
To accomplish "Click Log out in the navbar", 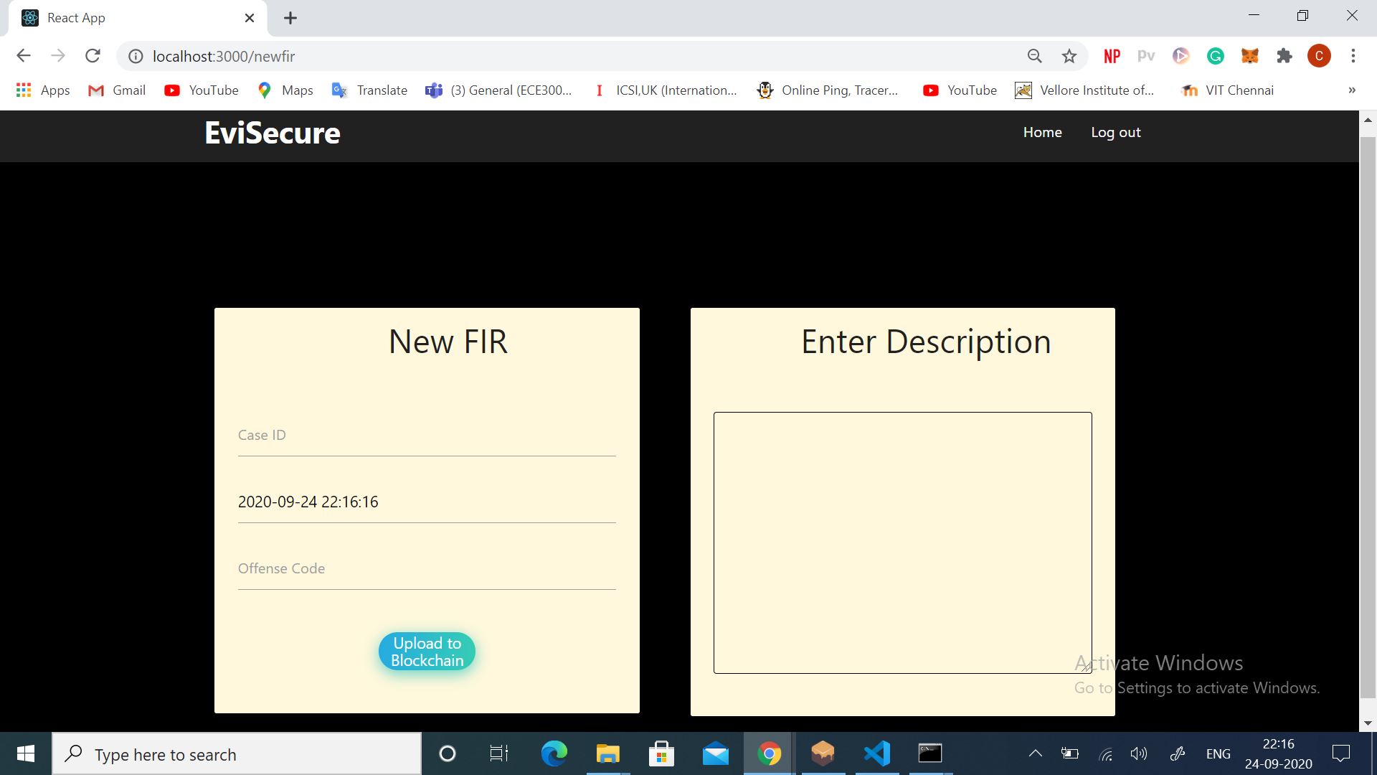I will (1115, 132).
